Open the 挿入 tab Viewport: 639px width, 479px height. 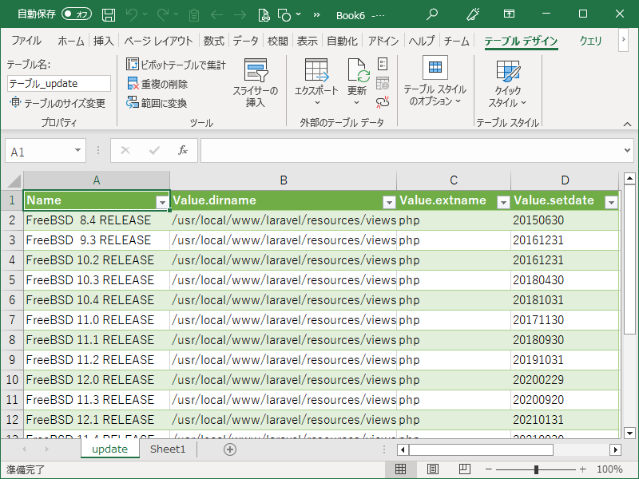pos(104,41)
